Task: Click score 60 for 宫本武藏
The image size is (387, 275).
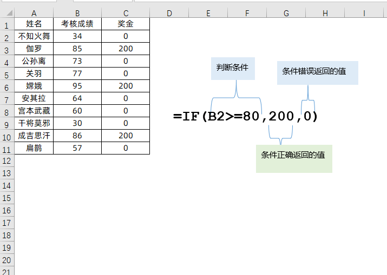Action: point(77,111)
